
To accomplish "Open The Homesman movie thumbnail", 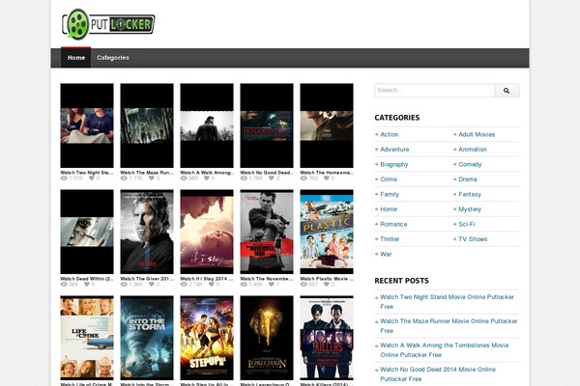I will pos(327,125).
